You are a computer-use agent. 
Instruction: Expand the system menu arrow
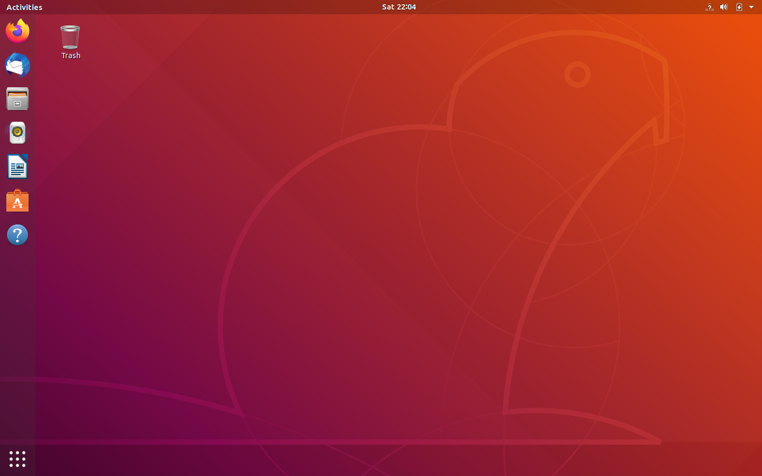[x=751, y=7]
